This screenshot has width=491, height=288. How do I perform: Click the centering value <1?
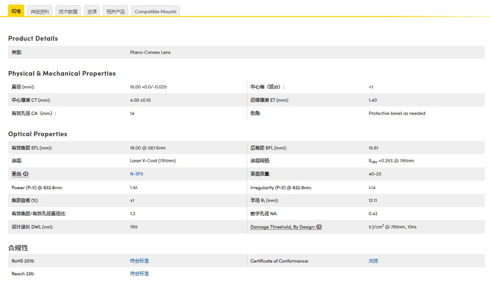pyautogui.click(x=371, y=87)
